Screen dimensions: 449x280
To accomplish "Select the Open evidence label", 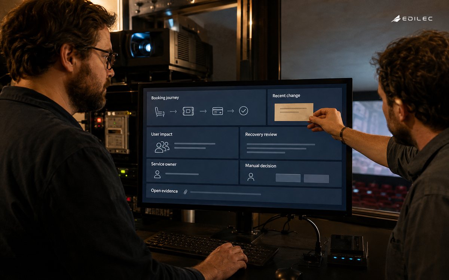I will pos(164,191).
